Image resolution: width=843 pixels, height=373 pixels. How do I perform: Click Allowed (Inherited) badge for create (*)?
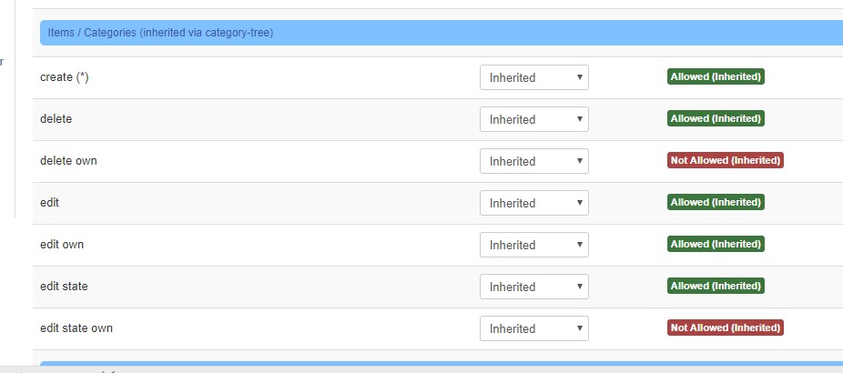point(716,76)
